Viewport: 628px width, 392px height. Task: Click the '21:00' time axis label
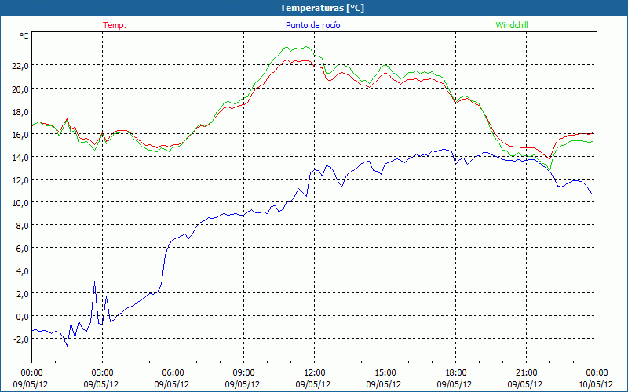(526, 373)
